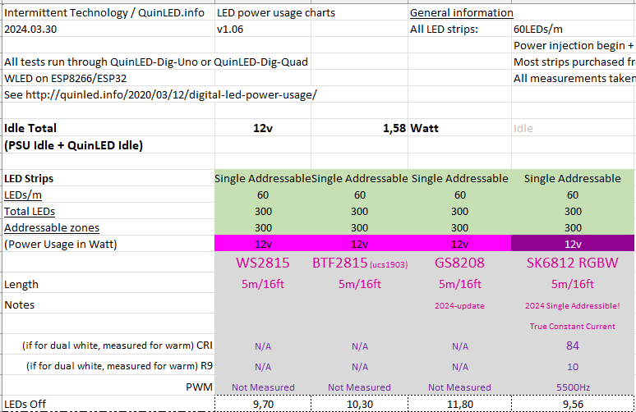Select 'All LED strips:' cell
This screenshot has width=636, height=412.
tap(444, 30)
